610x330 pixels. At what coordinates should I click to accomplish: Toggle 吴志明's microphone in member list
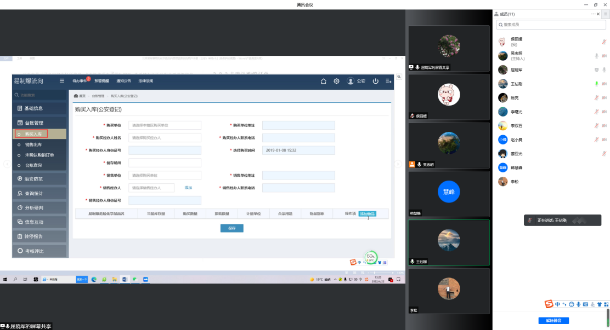coord(596,56)
